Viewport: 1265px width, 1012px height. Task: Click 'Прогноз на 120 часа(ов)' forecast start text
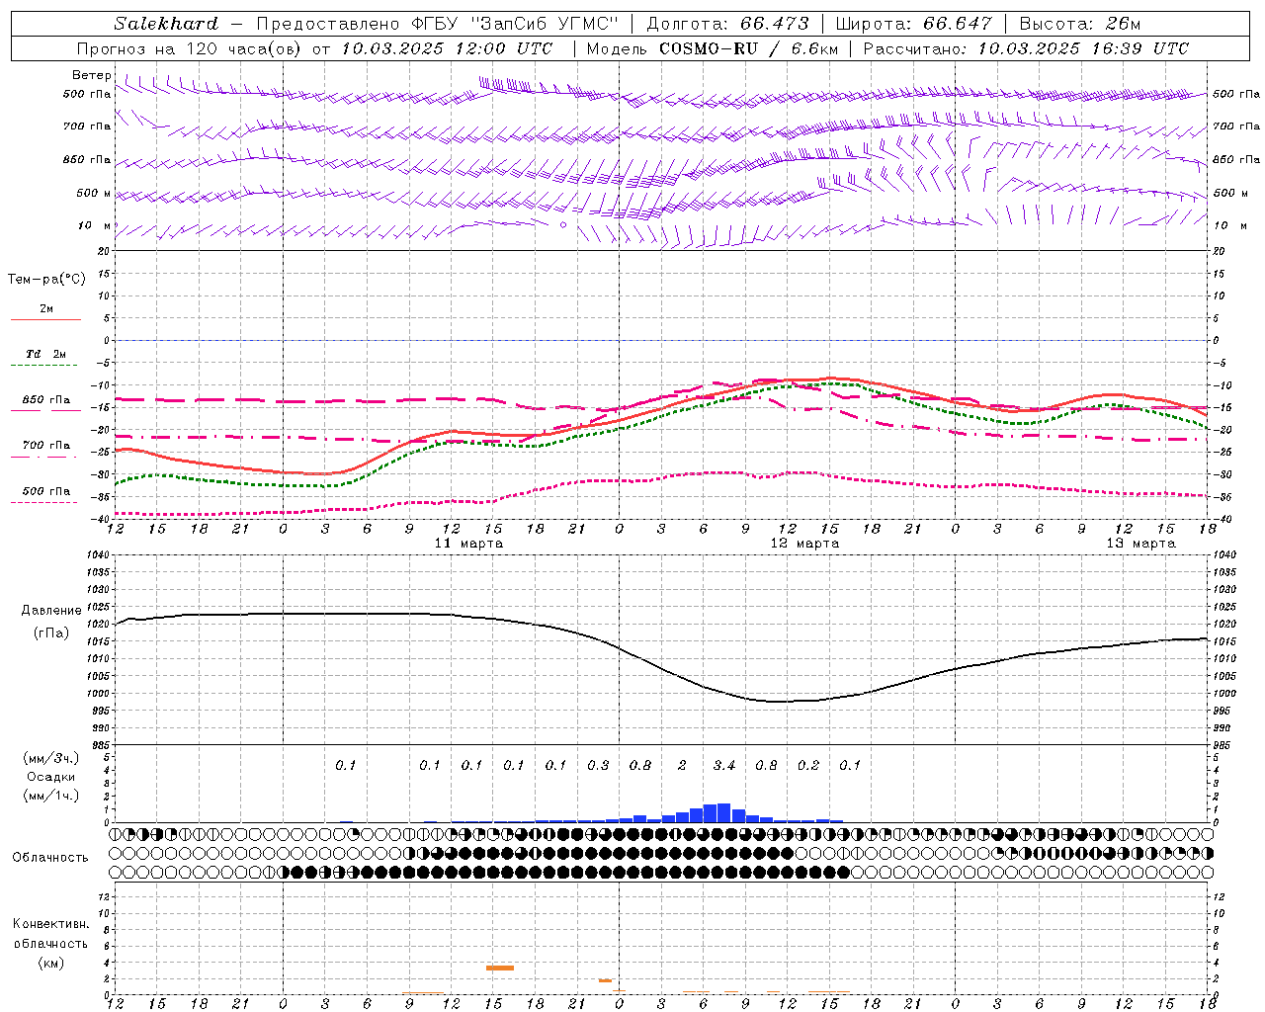click(x=190, y=48)
